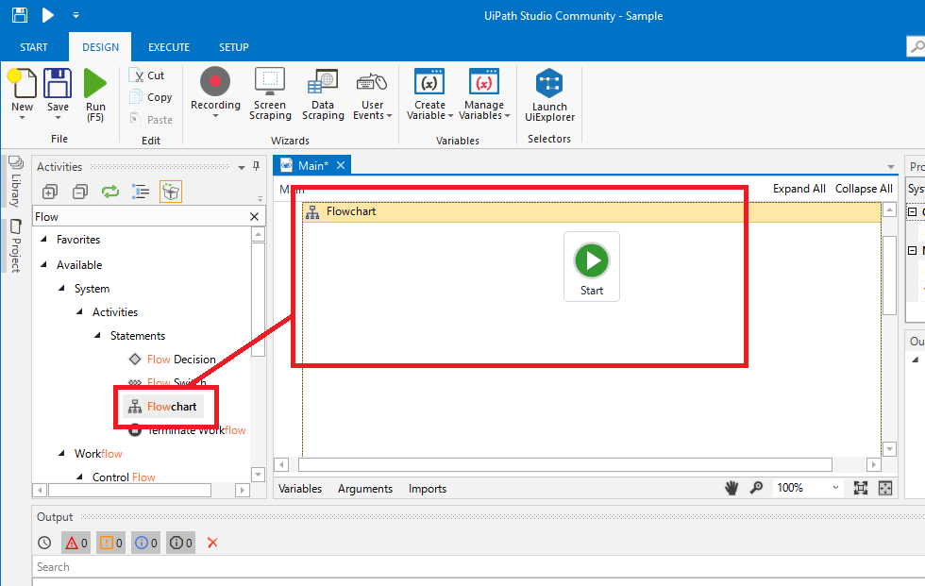Click the Fit to Screen icon
Viewport: 925px width, 586px height.
coord(860,488)
